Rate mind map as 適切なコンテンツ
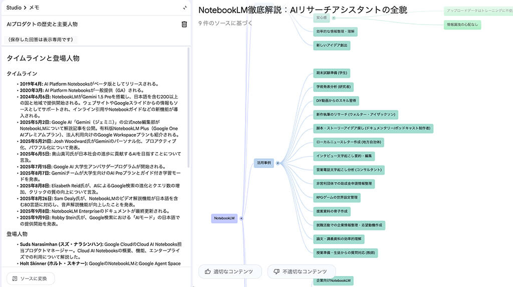The height and width of the screenshot is (287, 513). (x=230, y=271)
